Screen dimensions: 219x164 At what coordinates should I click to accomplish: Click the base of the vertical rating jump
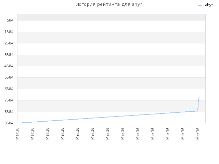pyautogui.click(x=198, y=111)
